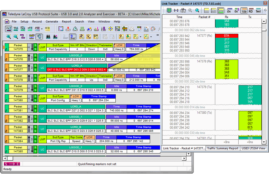Click the Zoom In magnifier icon

pos(8,37)
